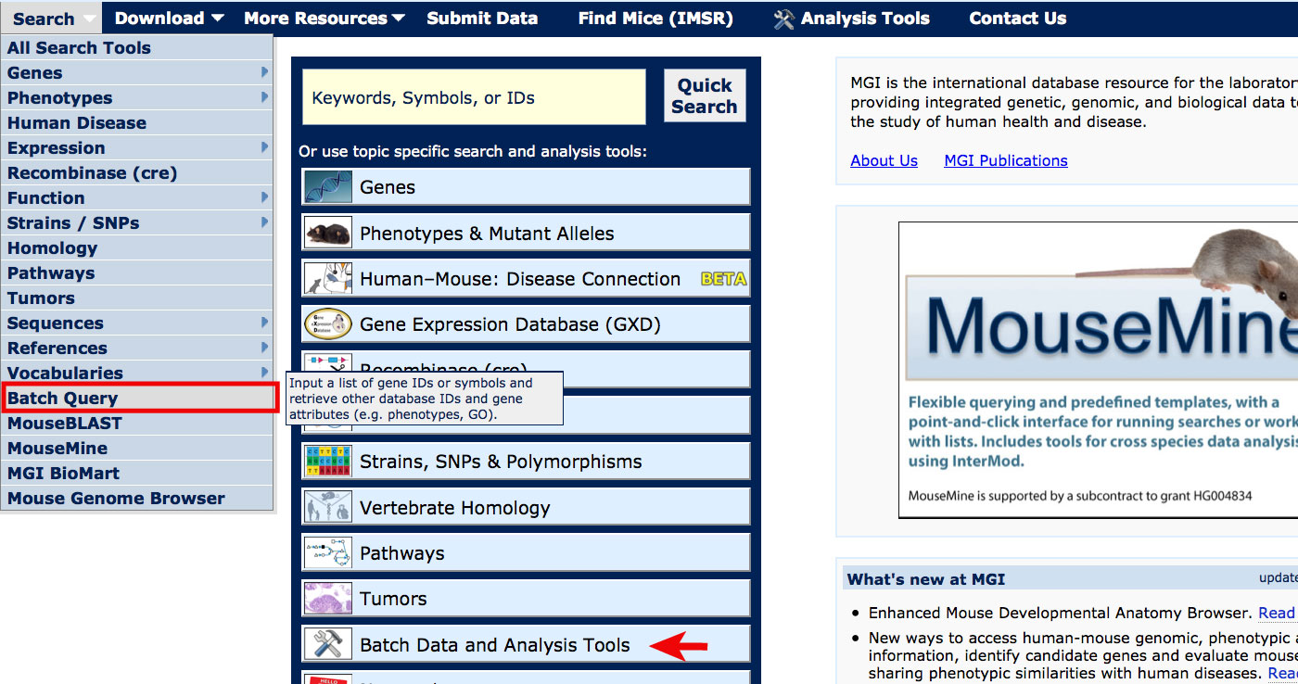Select Batch Query in the Search menu
This screenshot has height=684, width=1298.
[139, 399]
